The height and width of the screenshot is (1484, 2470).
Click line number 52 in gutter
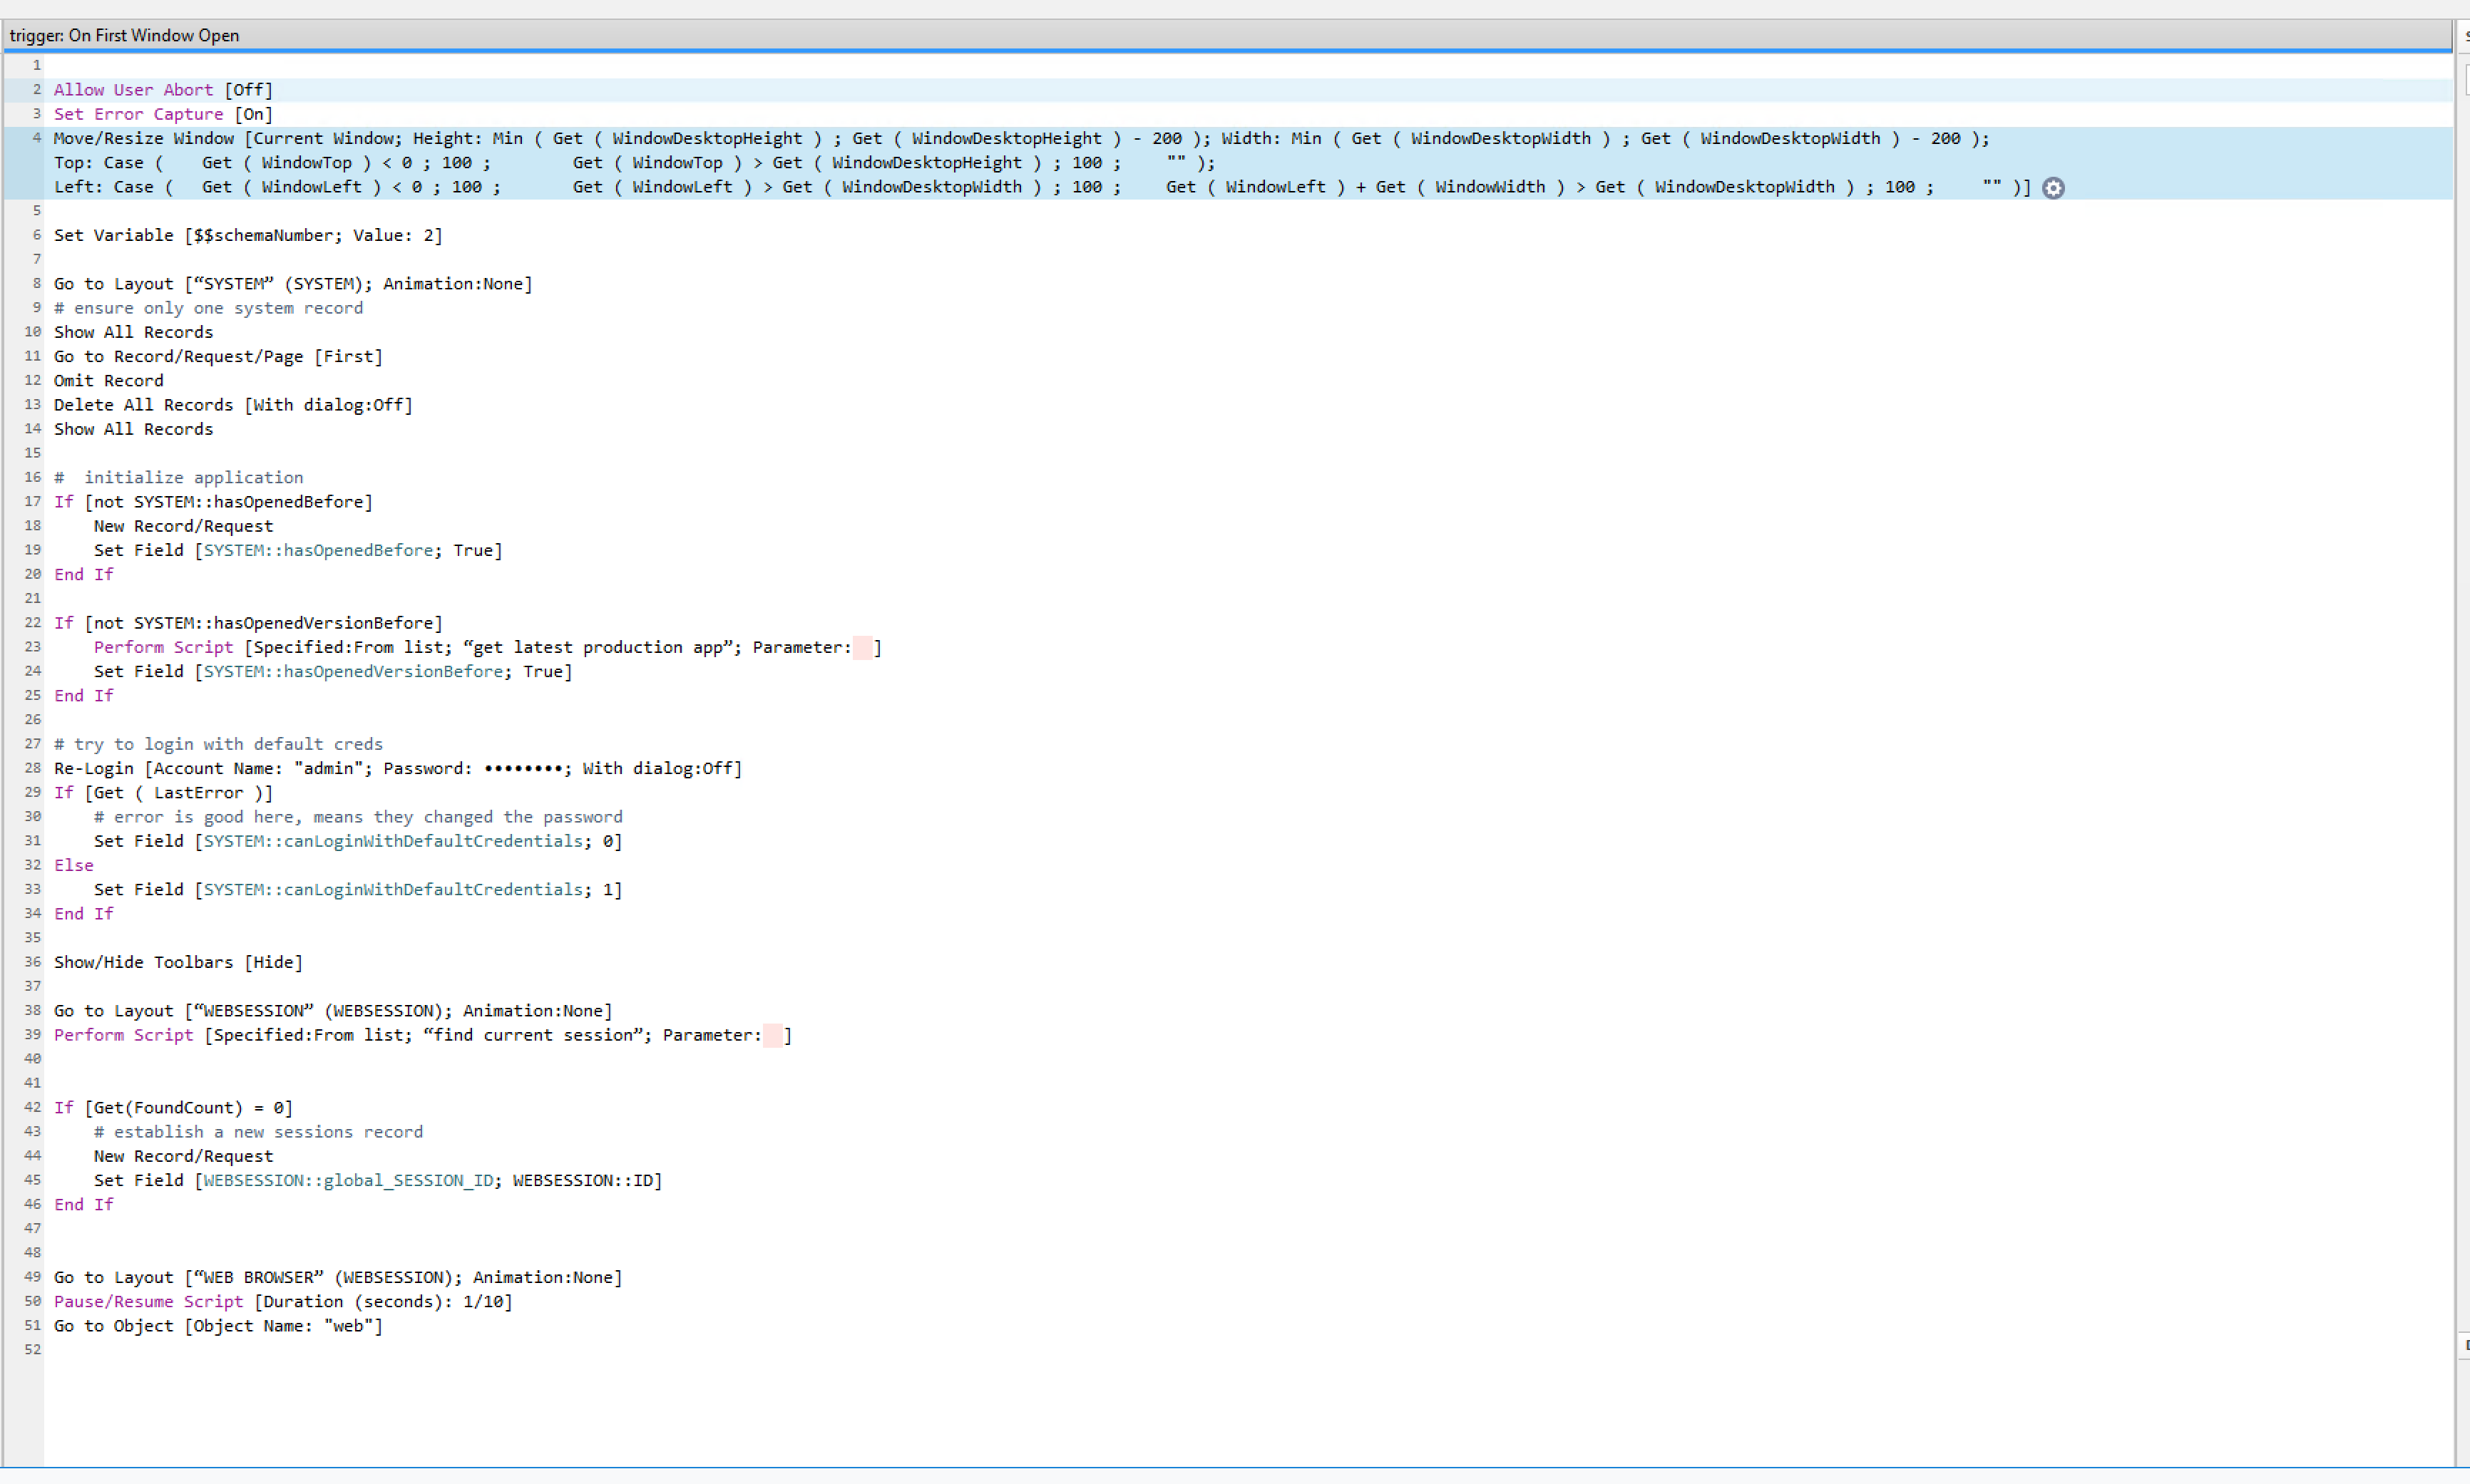33,1350
